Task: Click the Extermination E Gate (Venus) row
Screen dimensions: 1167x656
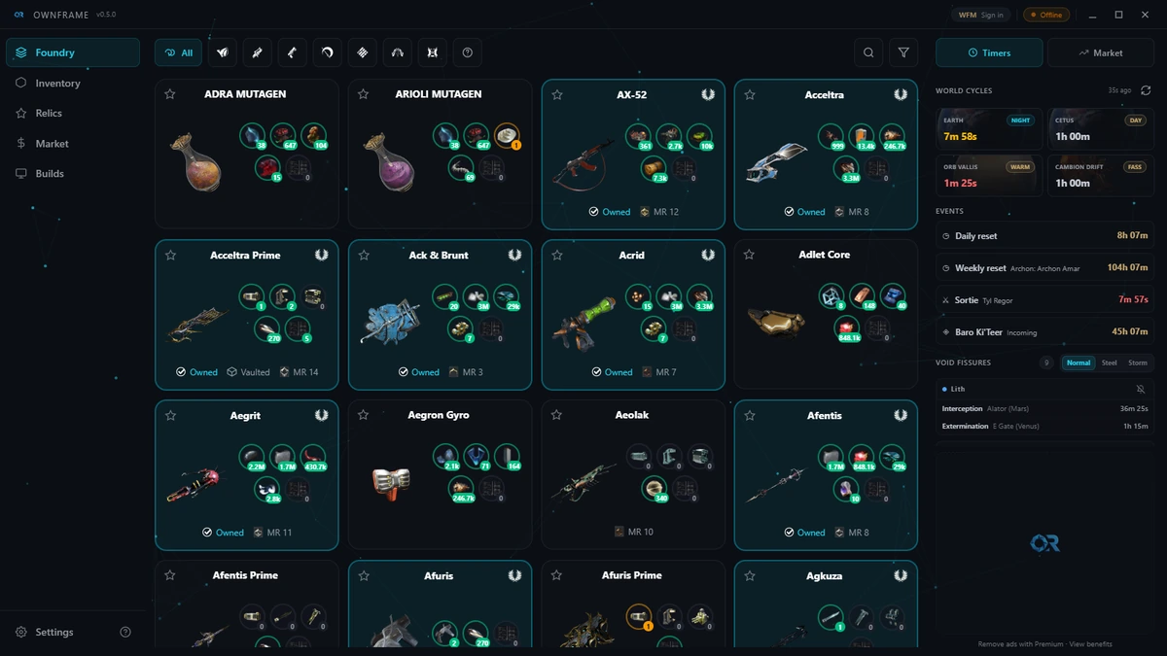Action: (1045, 426)
